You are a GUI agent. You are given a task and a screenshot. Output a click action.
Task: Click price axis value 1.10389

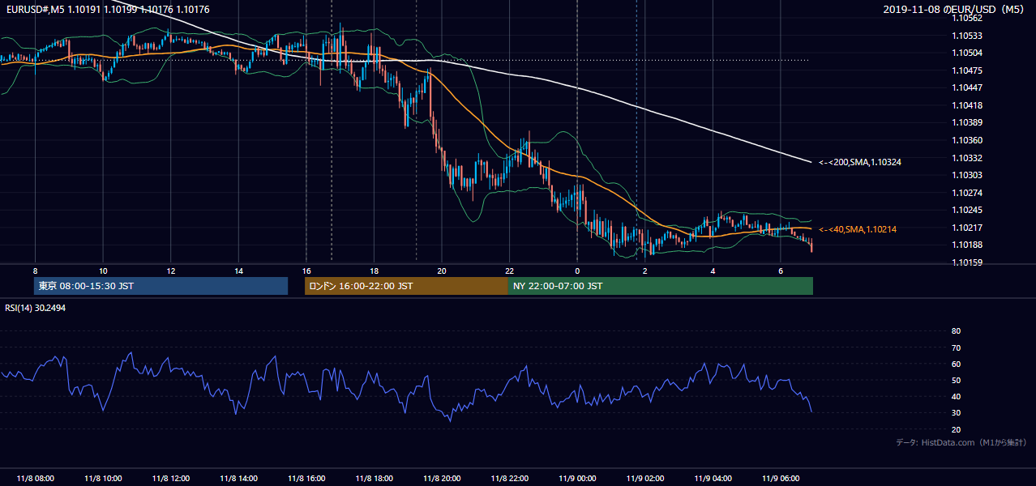(x=966, y=122)
